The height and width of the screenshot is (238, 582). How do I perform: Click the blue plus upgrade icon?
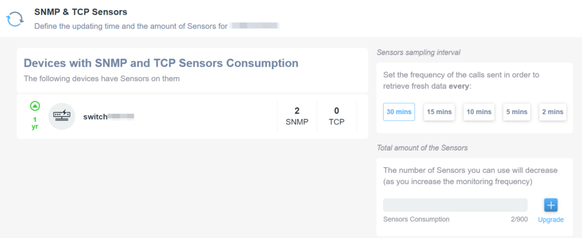coord(551,205)
